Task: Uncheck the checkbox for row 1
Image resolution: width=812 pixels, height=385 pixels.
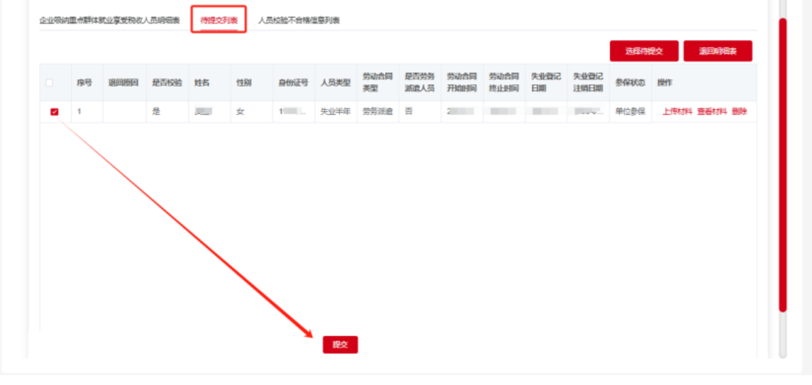Action: pos(55,112)
